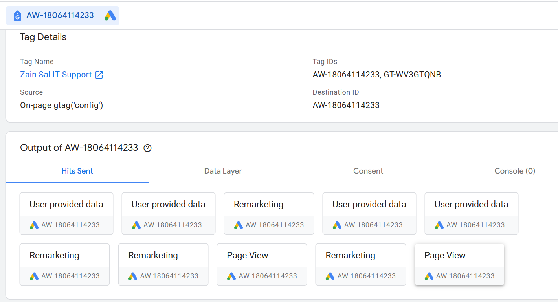Click the help icon next to Output heading

(x=147, y=148)
